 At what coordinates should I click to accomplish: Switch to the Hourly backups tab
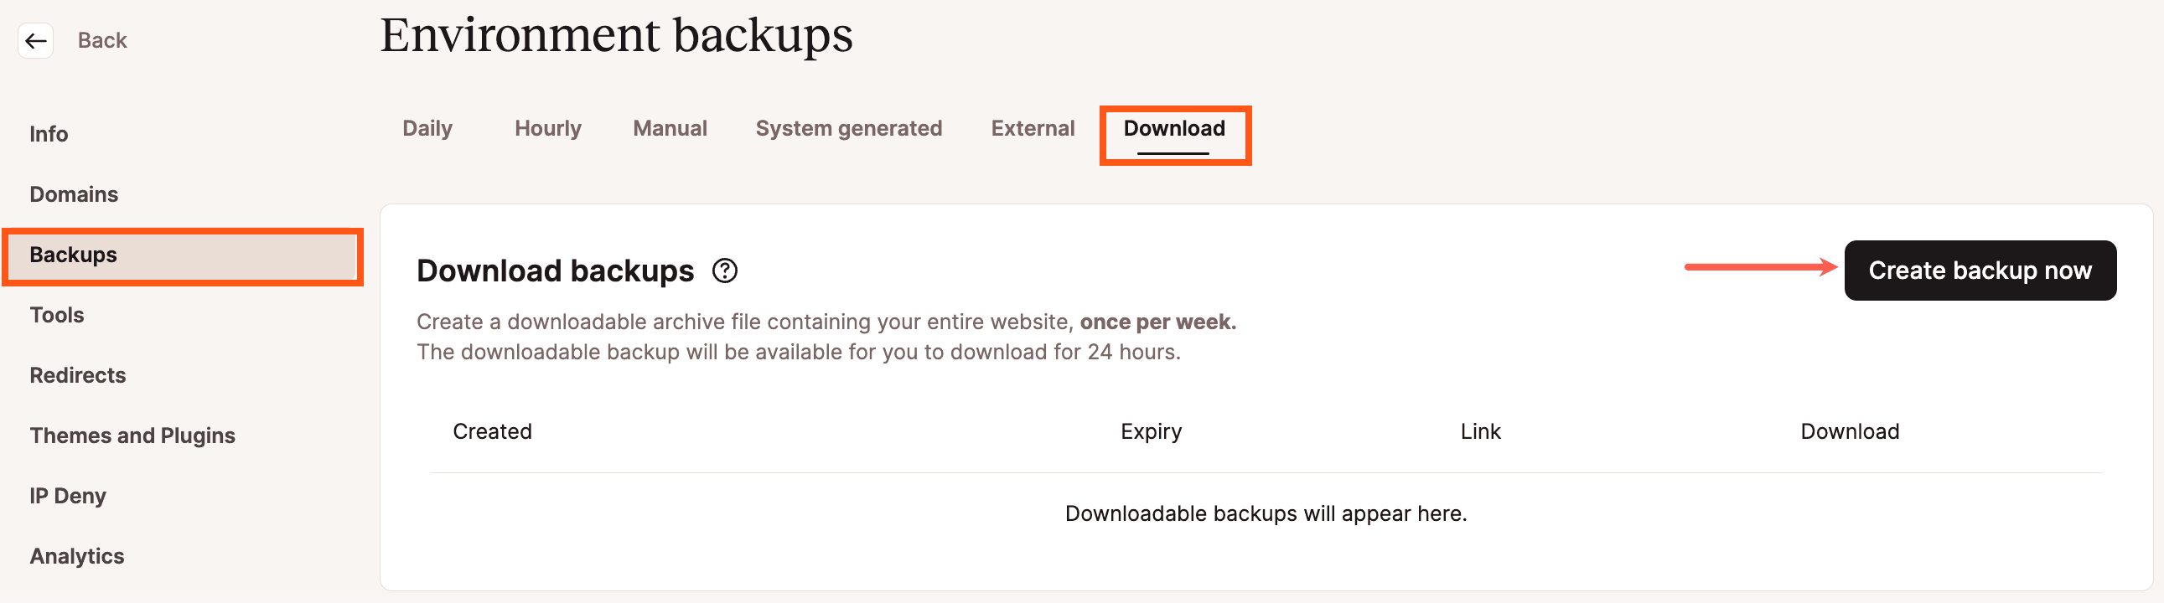[548, 128]
